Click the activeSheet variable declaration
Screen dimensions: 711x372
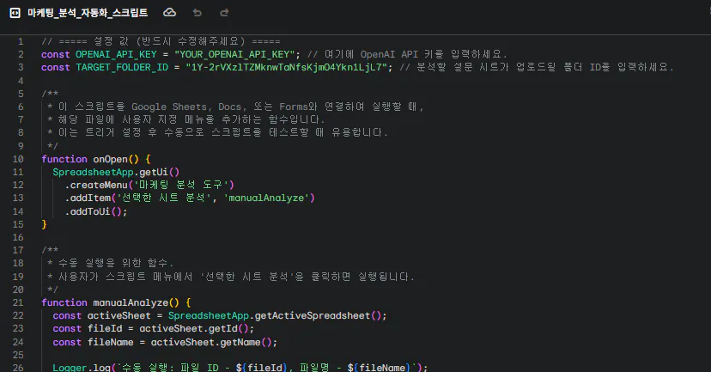(118, 316)
